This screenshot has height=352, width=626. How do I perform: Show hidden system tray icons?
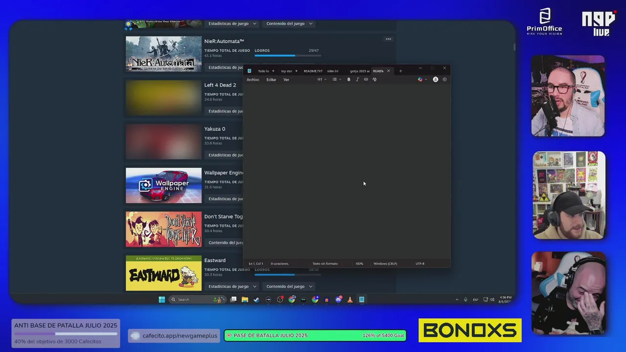(457, 300)
